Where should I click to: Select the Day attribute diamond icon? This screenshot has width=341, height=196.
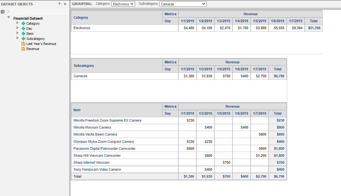coord(23,28)
